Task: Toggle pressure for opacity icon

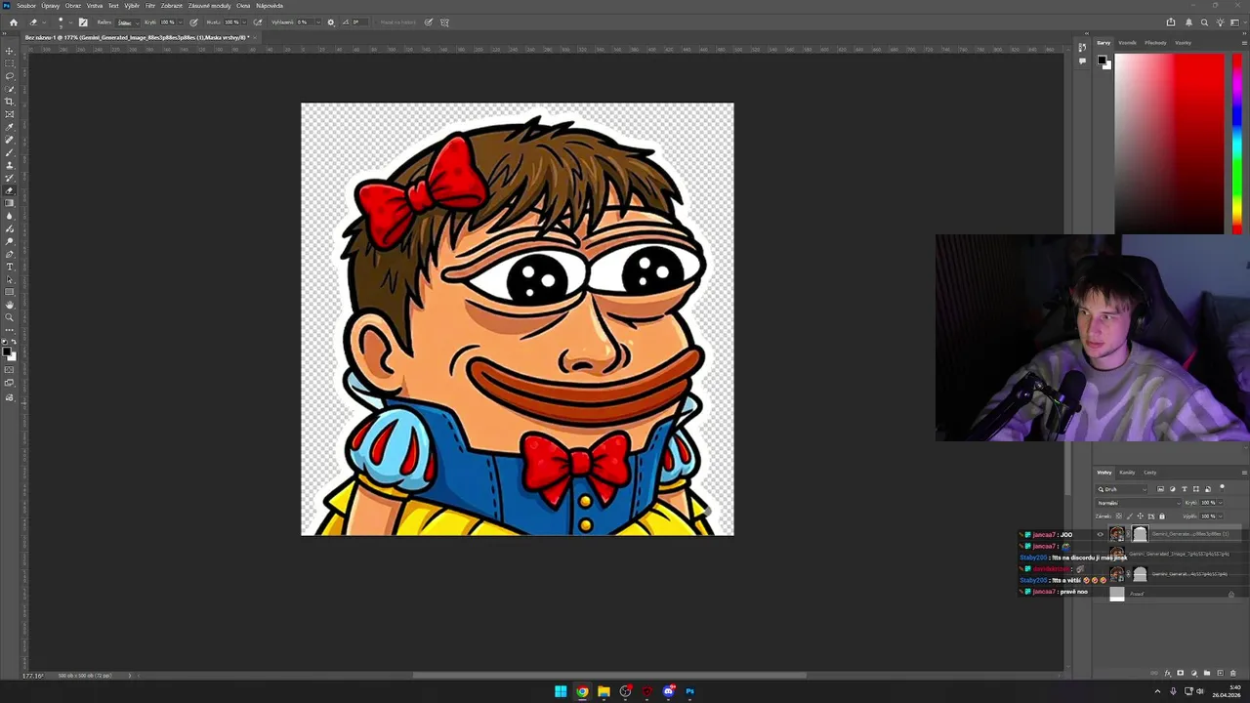Action: 194,21
